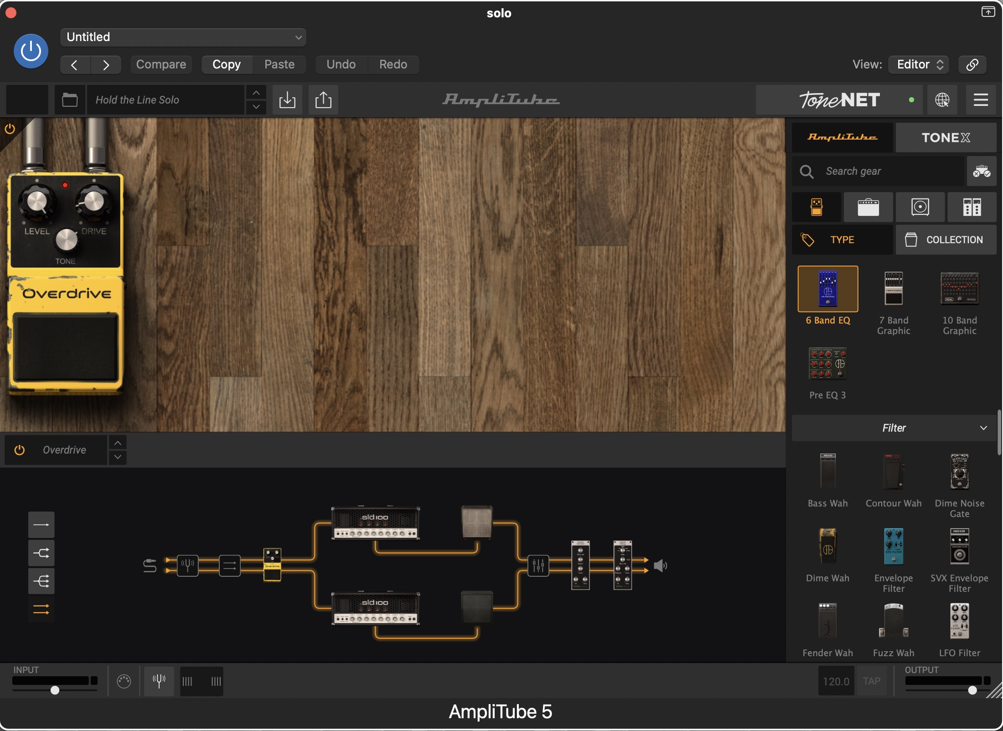The height and width of the screenshot is (731, 1003).
Task: Toggle the link chain button
Action: 972,64
